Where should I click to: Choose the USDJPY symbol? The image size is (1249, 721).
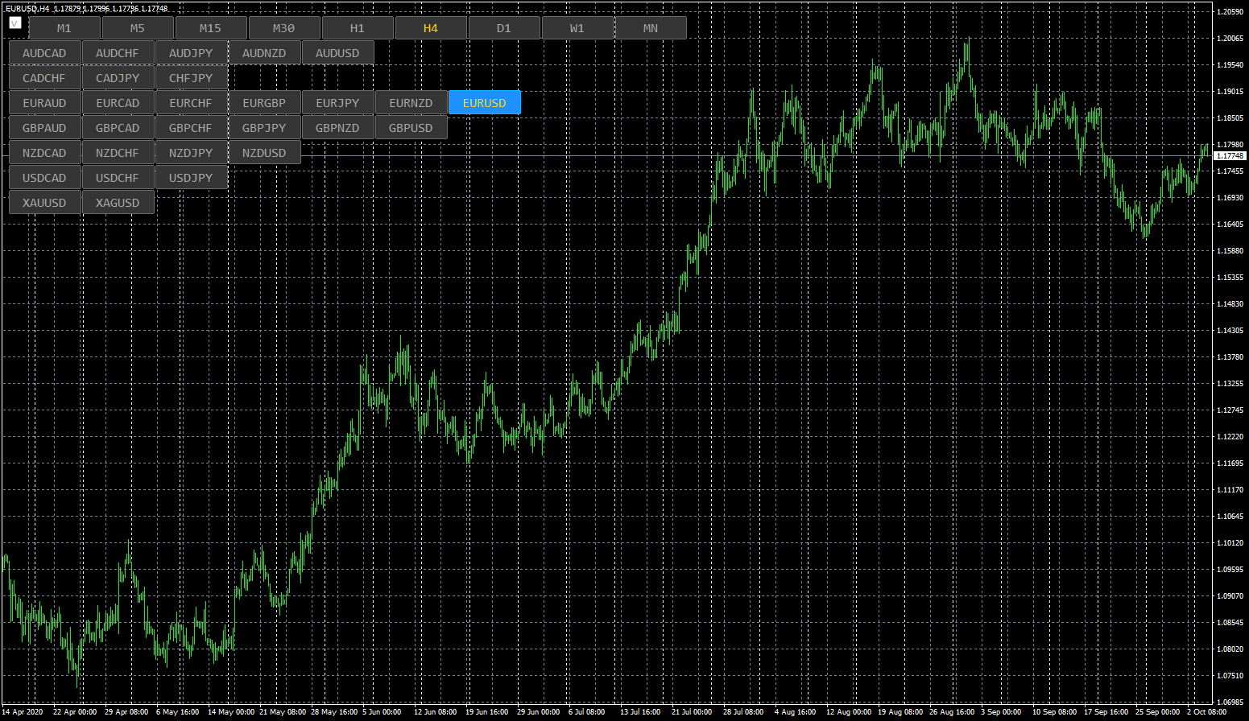pyautogui.click(x=191, y=178)
